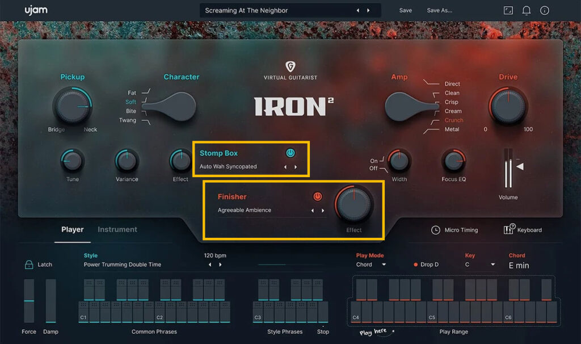
Task: Open preset name Screaming At The Neighbor
Action: (246, 10)
